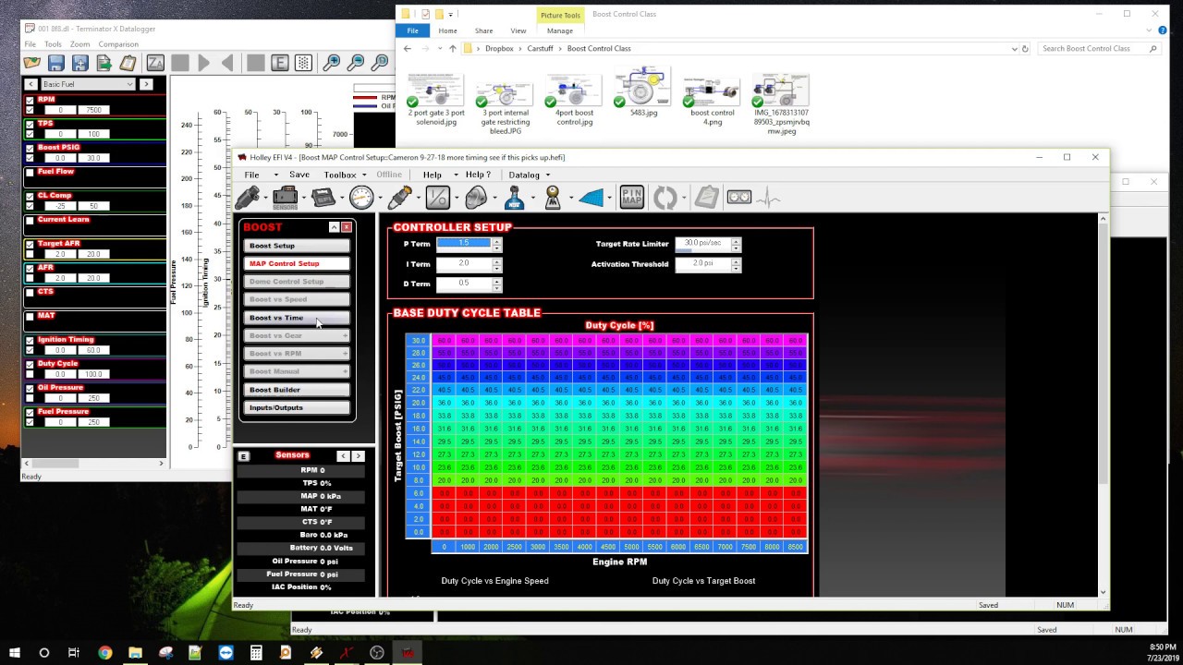This screenshot has height=665, width=1183.
Task: Increase the P Term stepper value
Action: (x=496, y=241)
